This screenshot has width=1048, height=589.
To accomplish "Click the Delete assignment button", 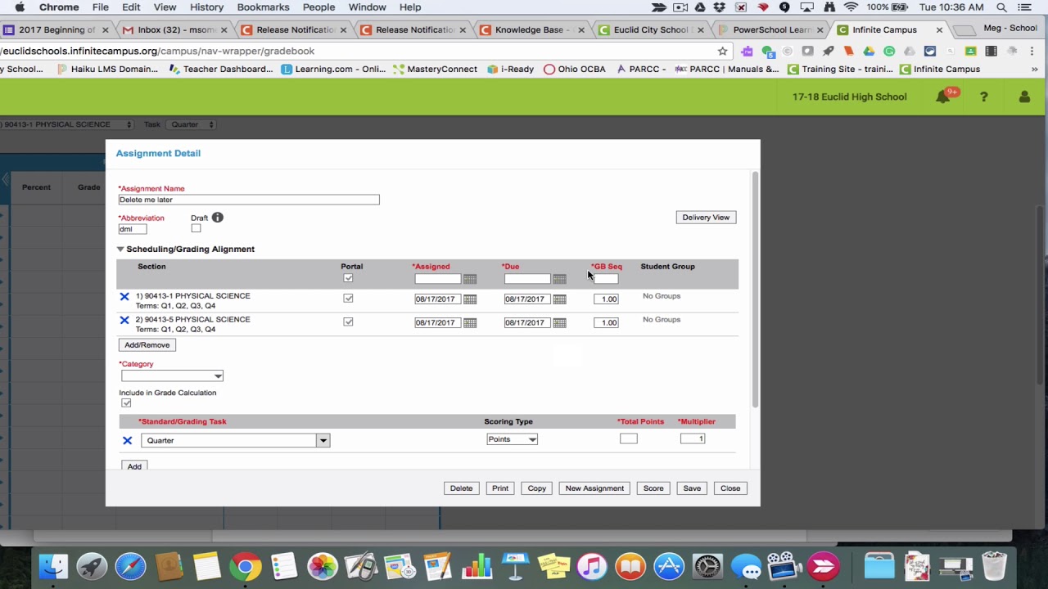I will point(461,488).
